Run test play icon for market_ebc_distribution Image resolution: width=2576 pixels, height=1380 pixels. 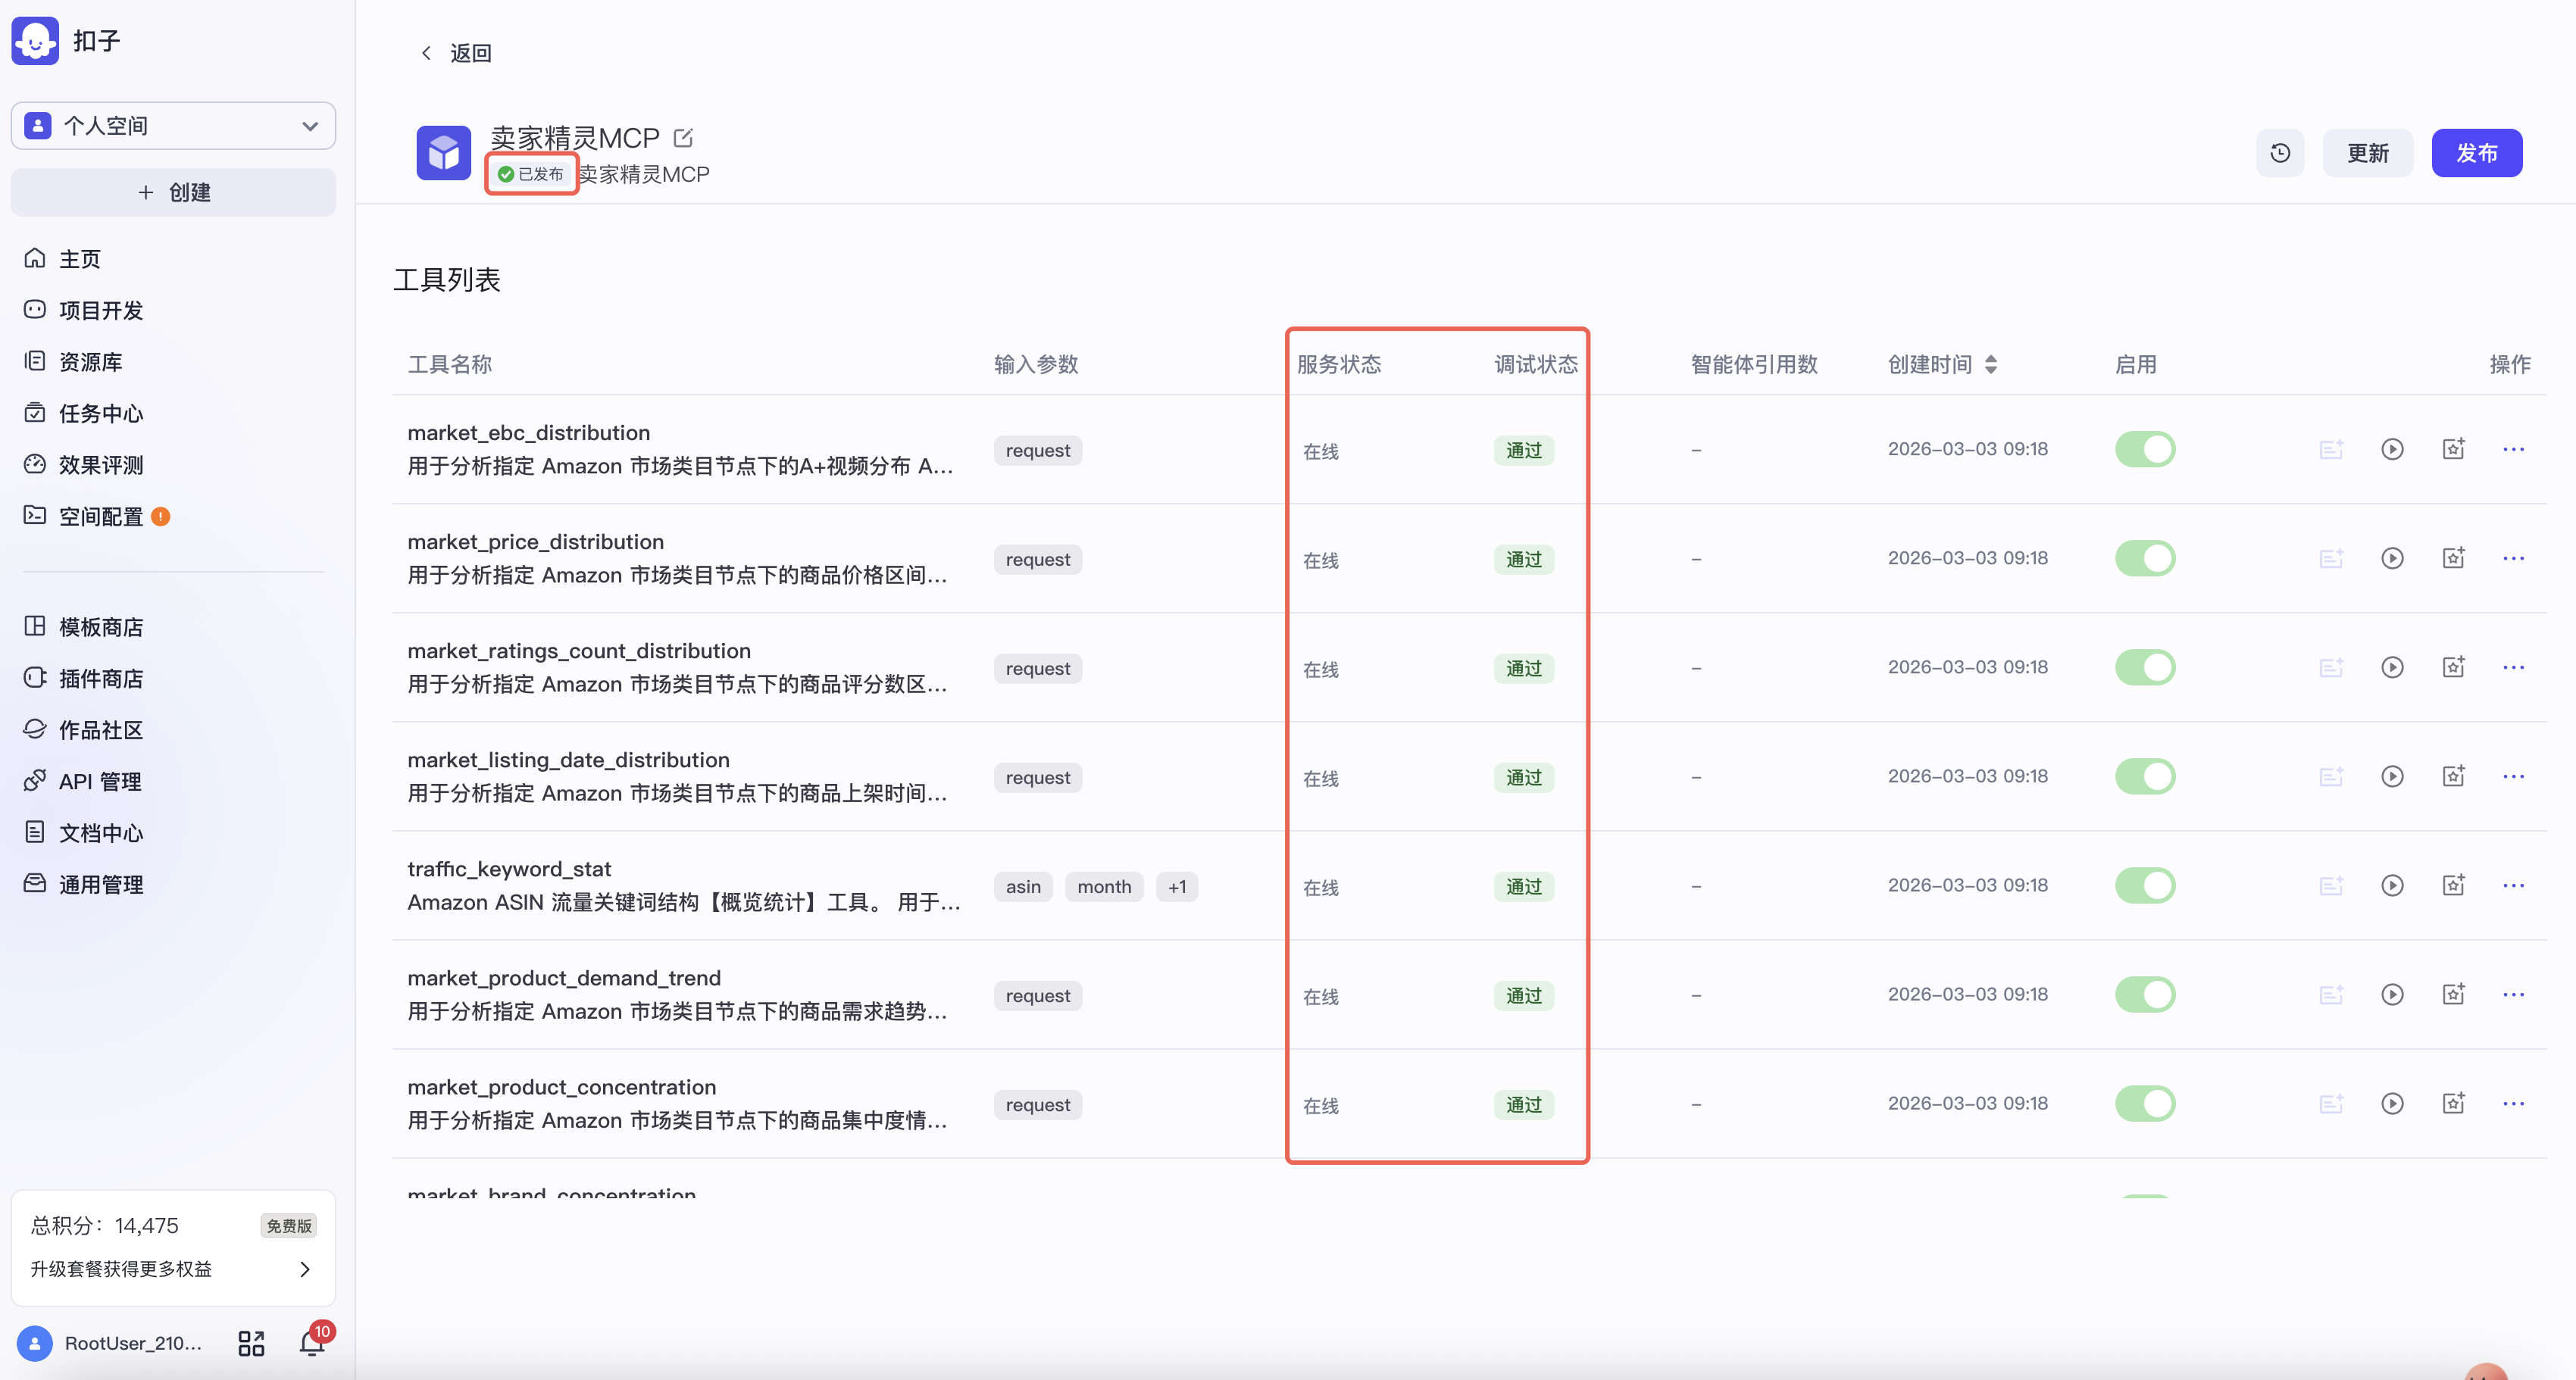pos(2391,450)
